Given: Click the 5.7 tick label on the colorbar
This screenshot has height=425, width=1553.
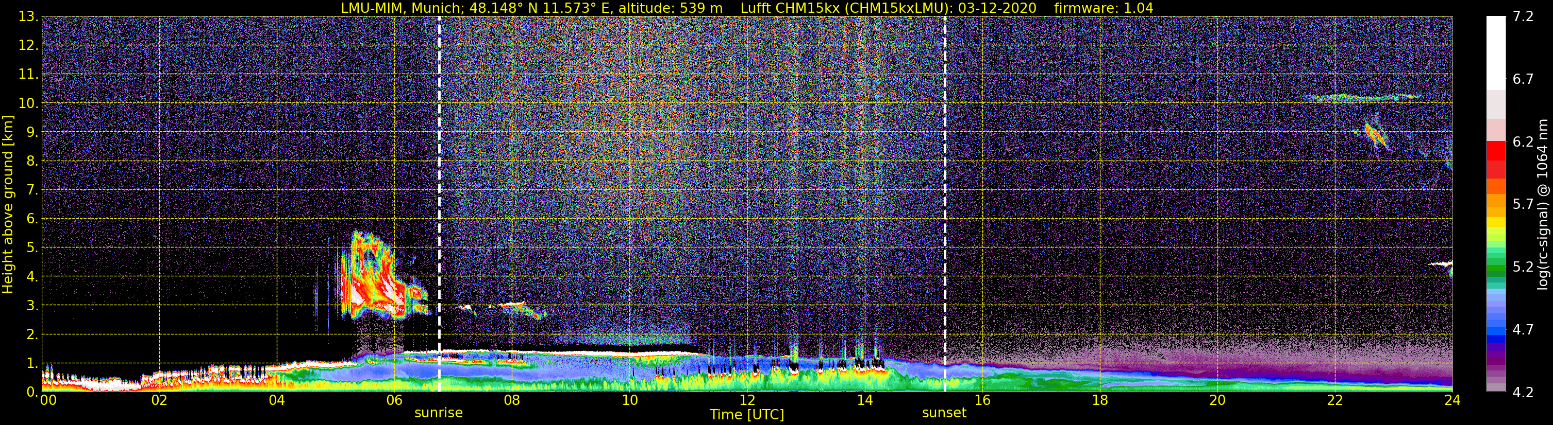Looking at the screenshot, I should pyautogui.click(x=1523, y=205).
